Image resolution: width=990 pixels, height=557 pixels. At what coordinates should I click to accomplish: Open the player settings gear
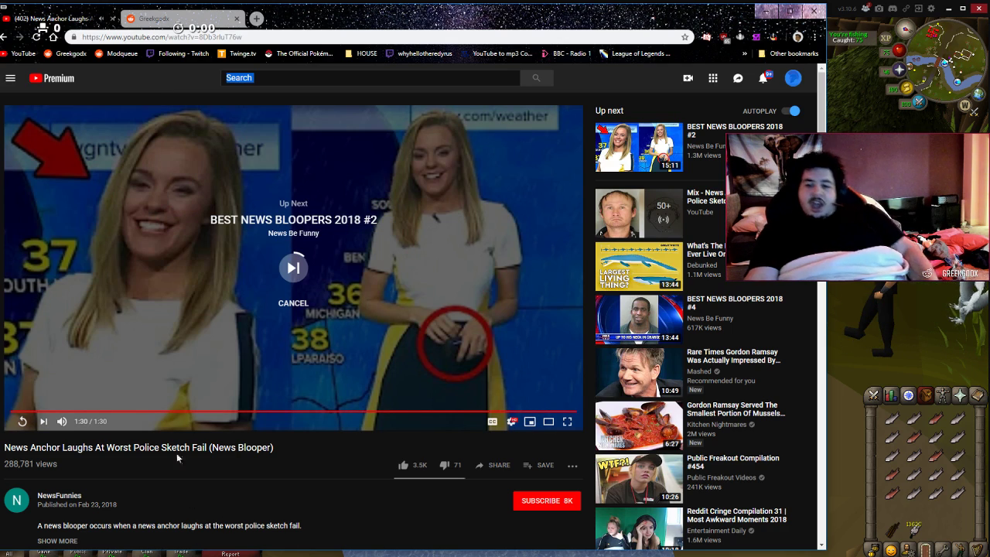(x=511, y=422)
